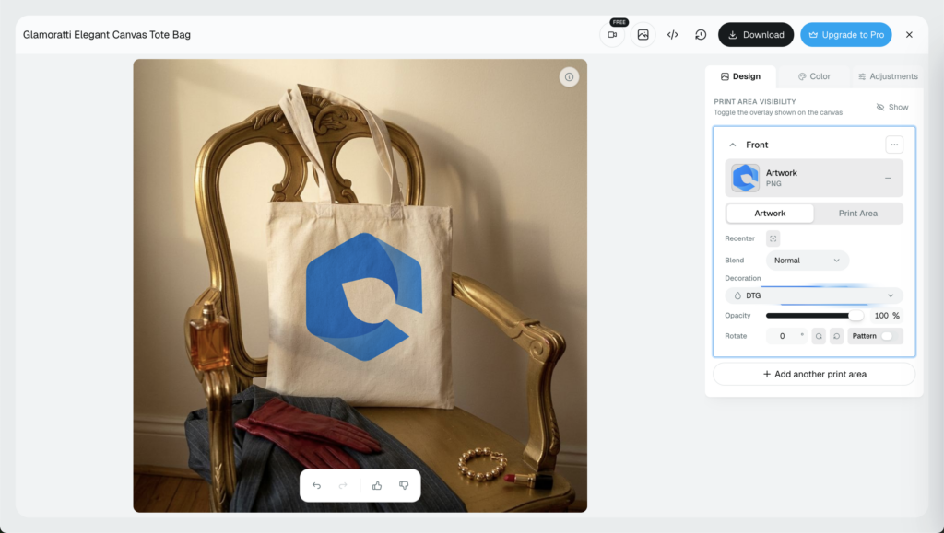The height and width of the screenshot is (533, 944).
Task: Click the Rotate degrees input field
Action: tap(786, 336)
